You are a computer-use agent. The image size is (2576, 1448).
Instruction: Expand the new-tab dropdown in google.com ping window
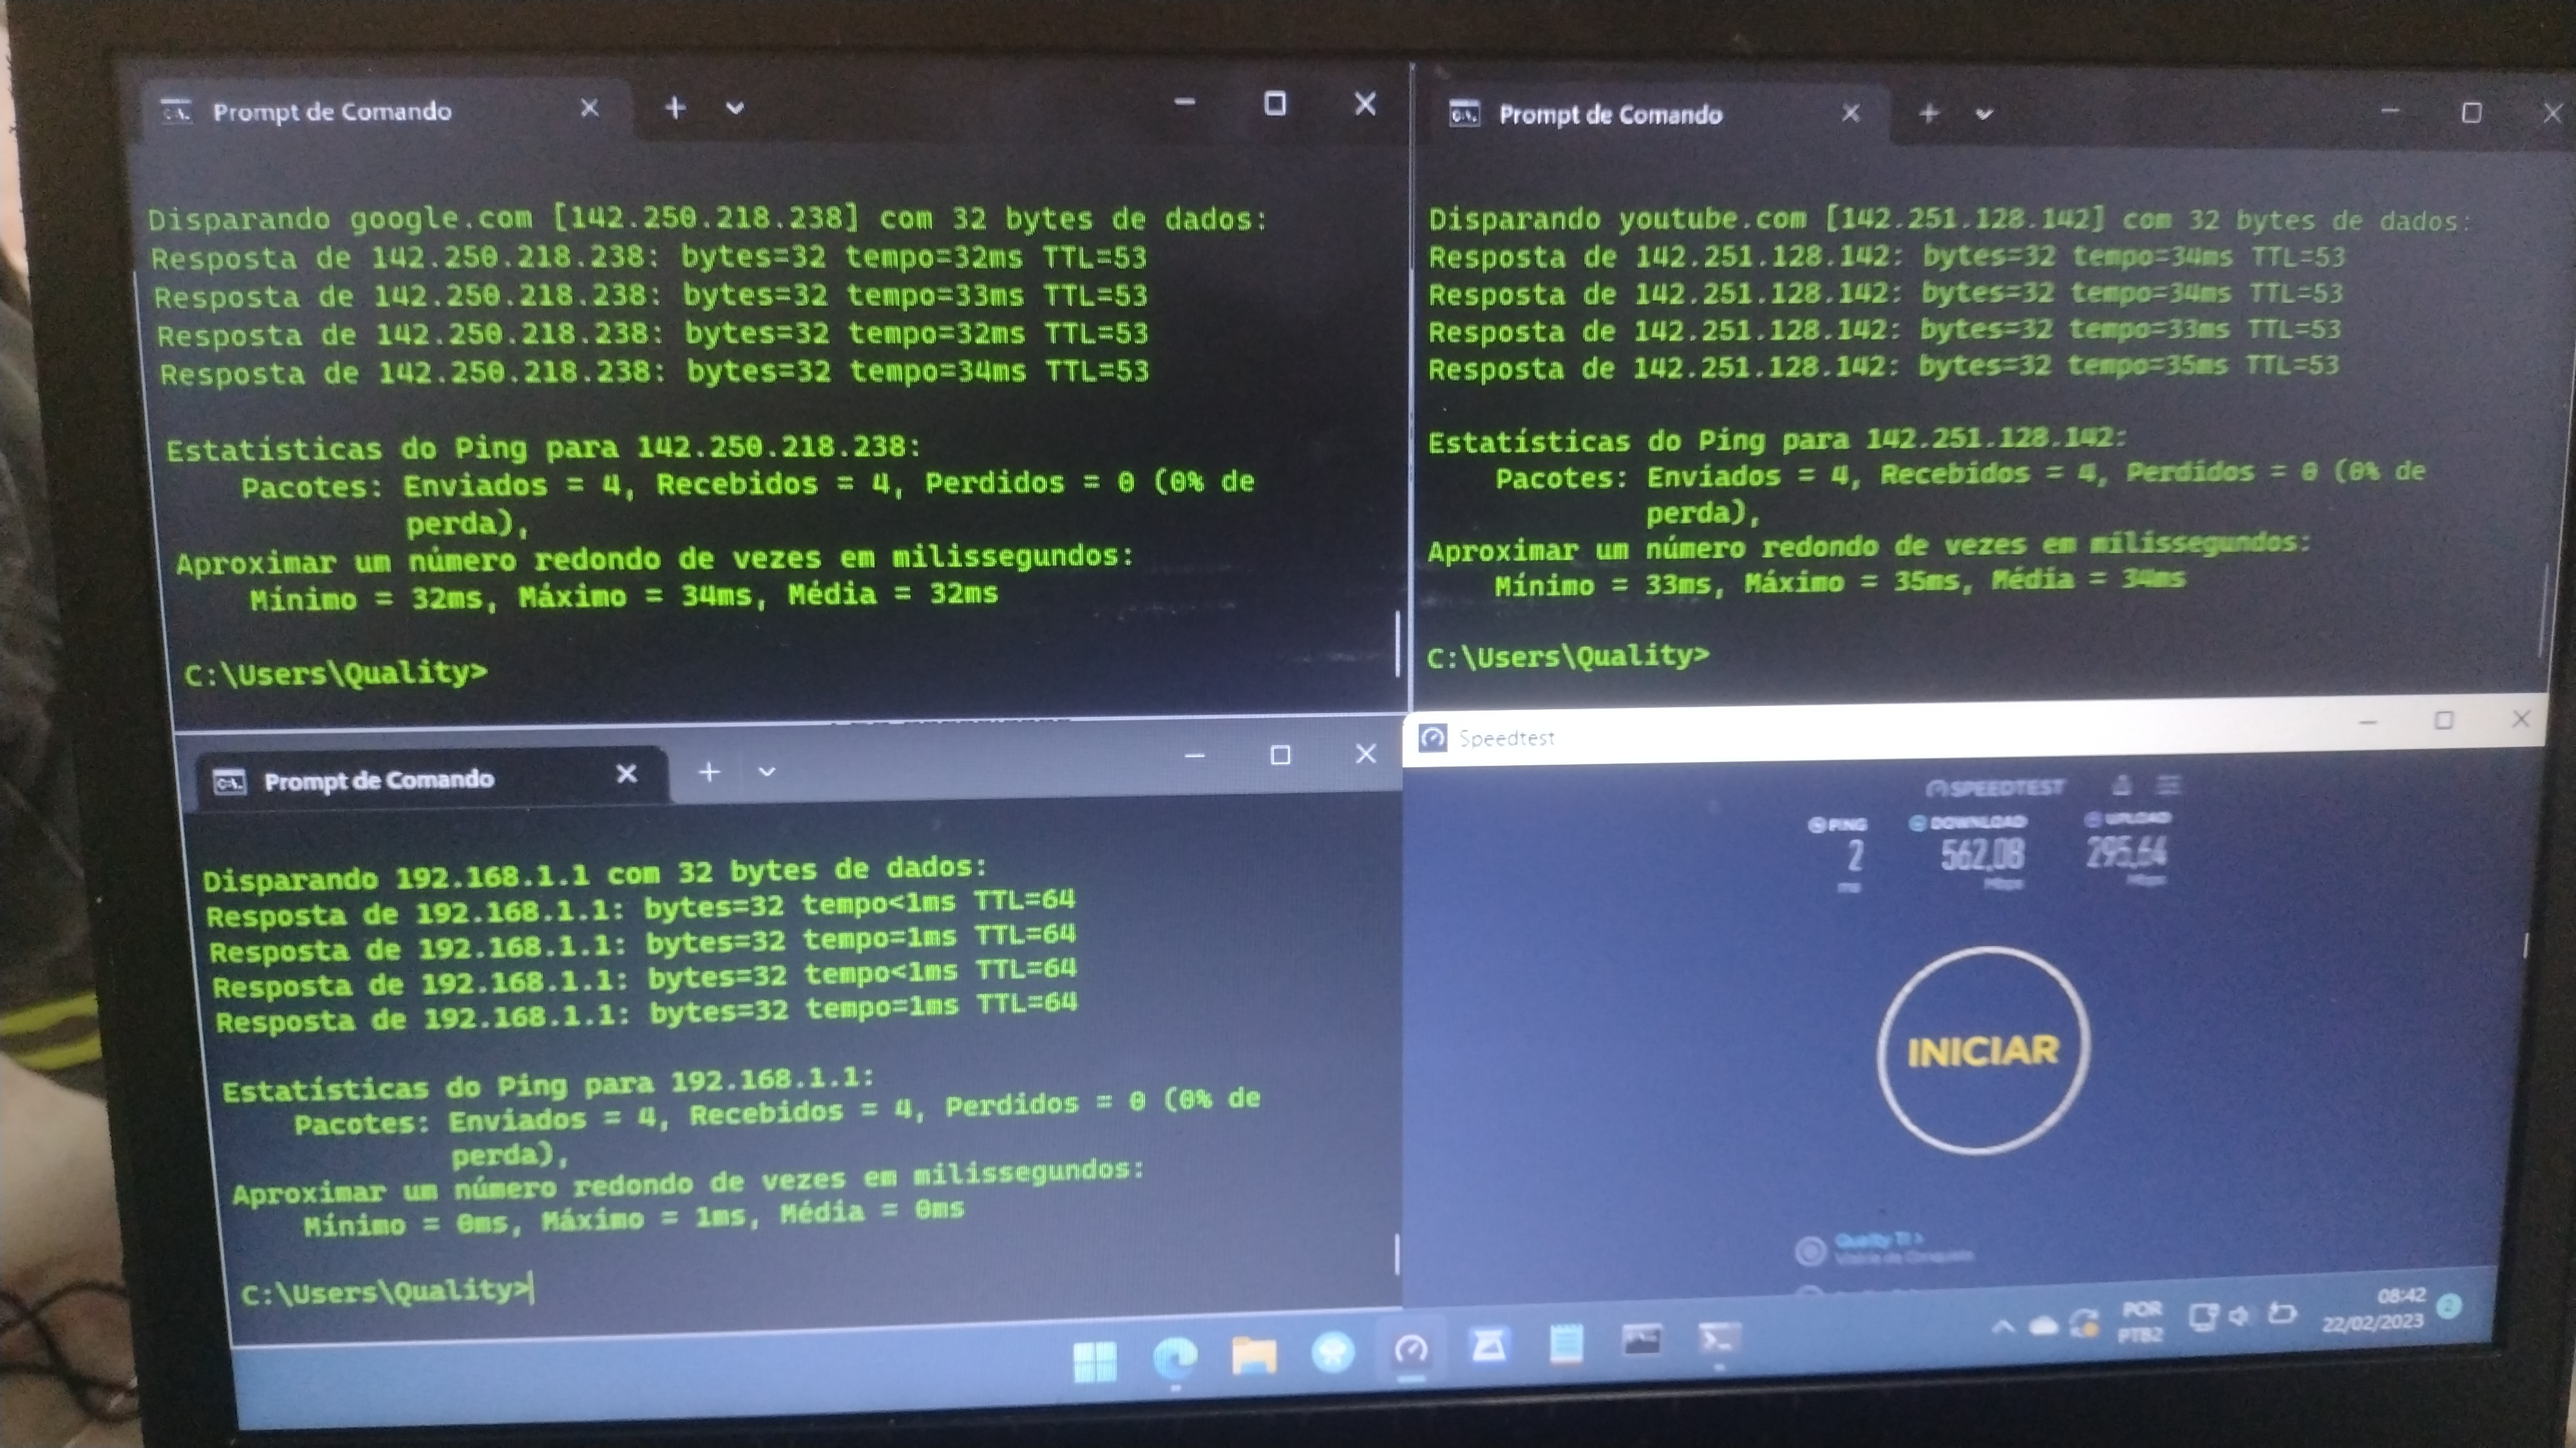pyautogui.click(x=735, y=108)
